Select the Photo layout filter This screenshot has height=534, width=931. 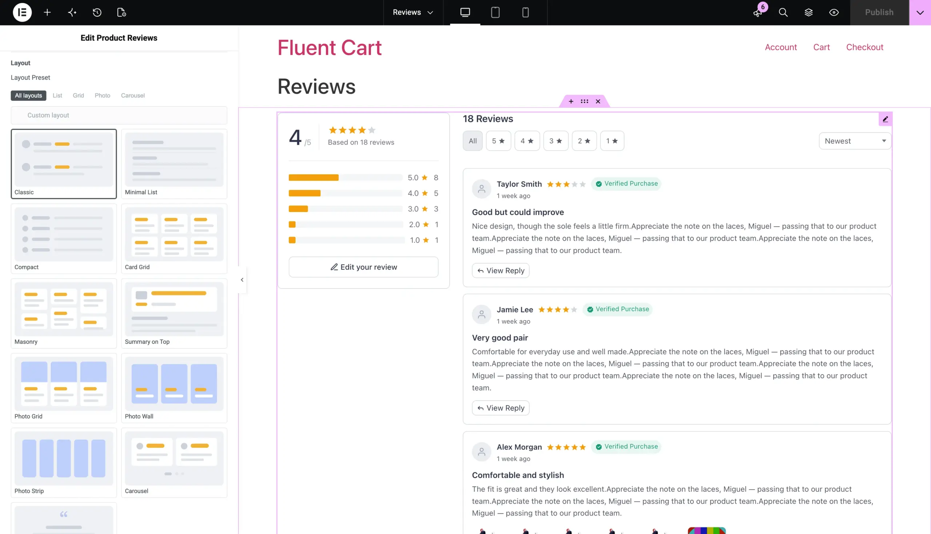coord(102,96)
